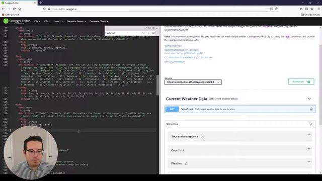
Task: Bookmark this page with the star icon
Action: coord(276,9)
